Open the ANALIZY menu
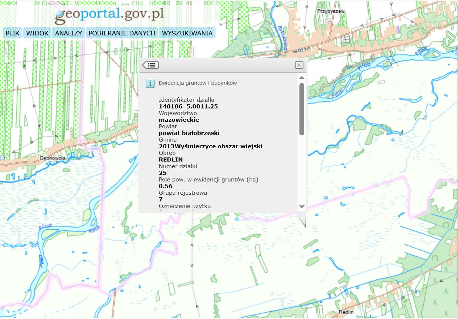Viewport: 458px width, 319px height. [68, 33]
